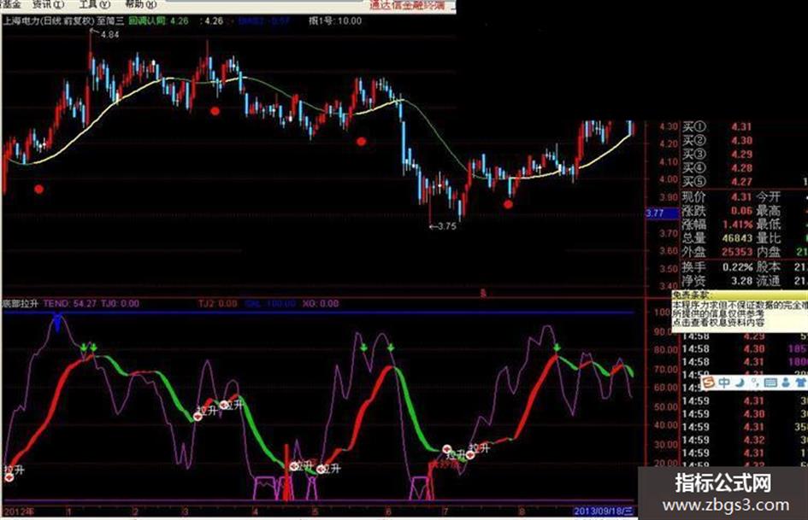This screenshot has width=808, height=520.
Task: Click the 2013/09/18/三 date label
Action: [604, 511]
